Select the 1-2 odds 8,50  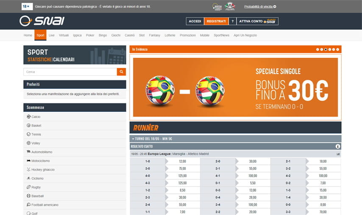[x=182, y=190]
